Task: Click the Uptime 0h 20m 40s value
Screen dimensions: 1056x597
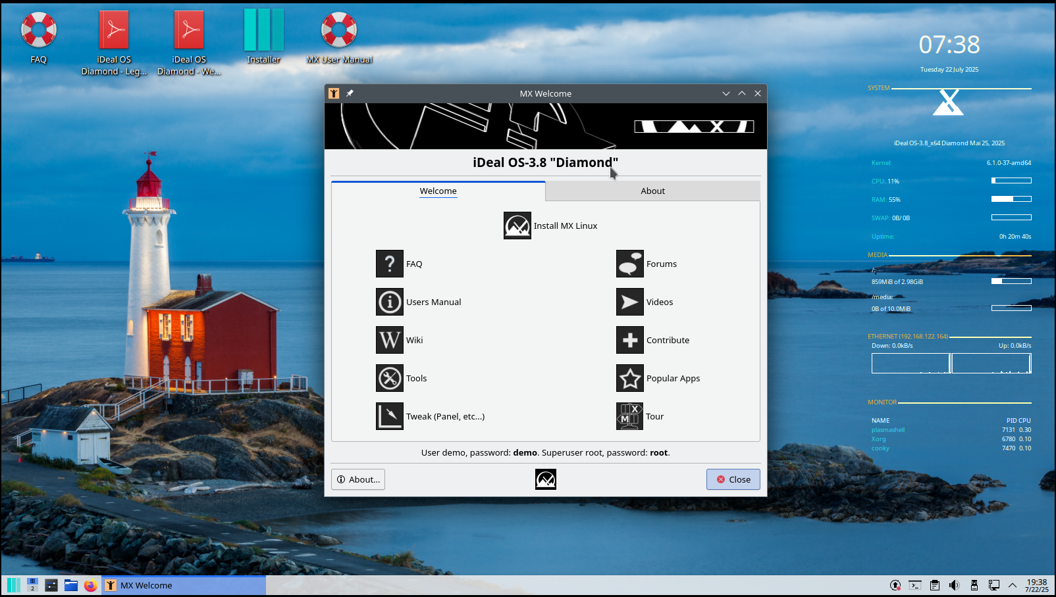Action: 1015,236
